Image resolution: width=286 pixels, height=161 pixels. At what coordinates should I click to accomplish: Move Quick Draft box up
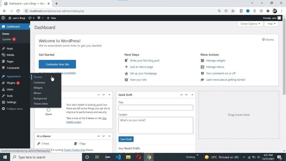(181, 95)
